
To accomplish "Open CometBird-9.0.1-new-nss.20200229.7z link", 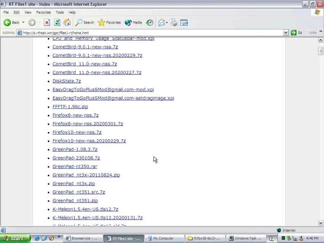I will pyautogui.click(x=97, y=55).
